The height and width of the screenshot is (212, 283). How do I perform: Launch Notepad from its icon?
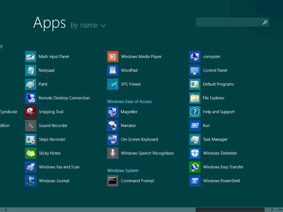tap(30, 70)
